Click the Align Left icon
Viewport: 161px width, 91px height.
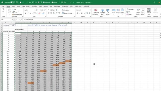pos(49,13)
